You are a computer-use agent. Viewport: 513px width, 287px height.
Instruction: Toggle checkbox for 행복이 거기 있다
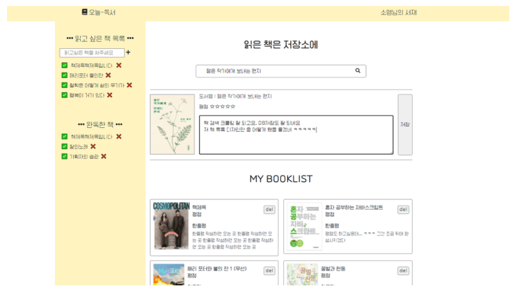click(x=65, y=95)
